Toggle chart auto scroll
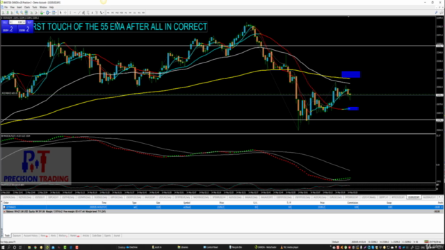The image size is (445, 250). [x=31, y=12]
